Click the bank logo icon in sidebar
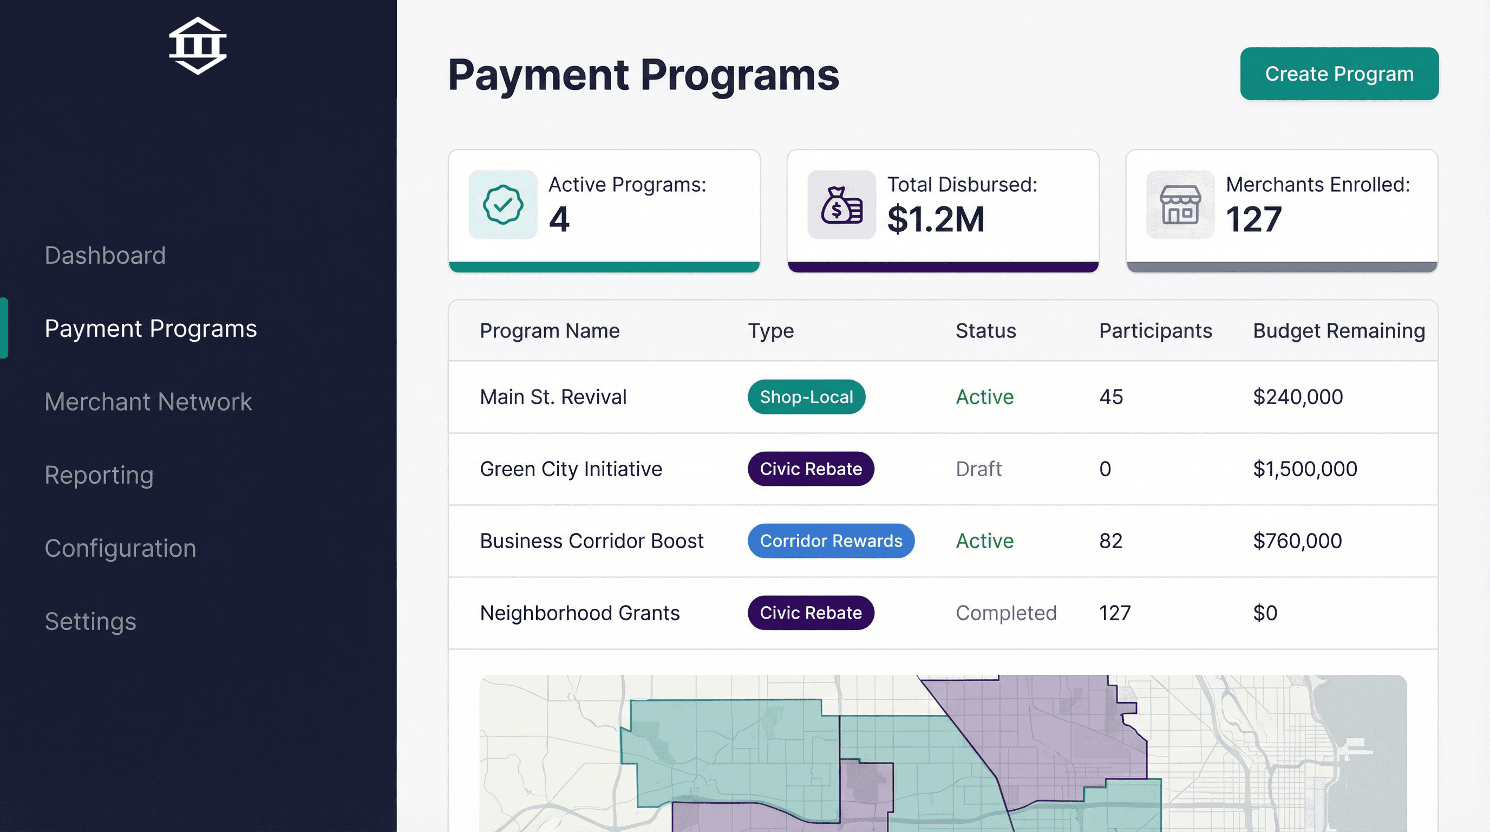1490x832 pixels. (x=198, y=45)
